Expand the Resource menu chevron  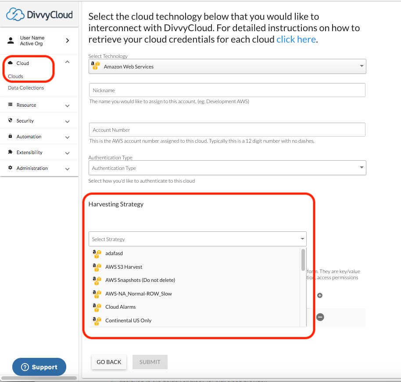point(67,106)
